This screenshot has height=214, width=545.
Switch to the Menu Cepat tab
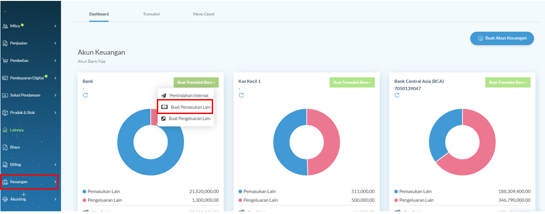coord(204,14)
